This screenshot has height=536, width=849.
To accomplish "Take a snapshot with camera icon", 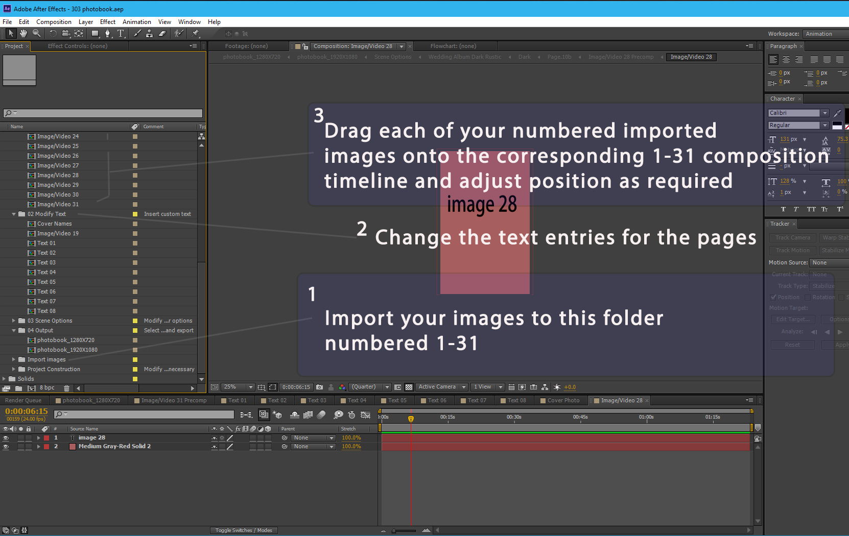I will pos(320,387).
